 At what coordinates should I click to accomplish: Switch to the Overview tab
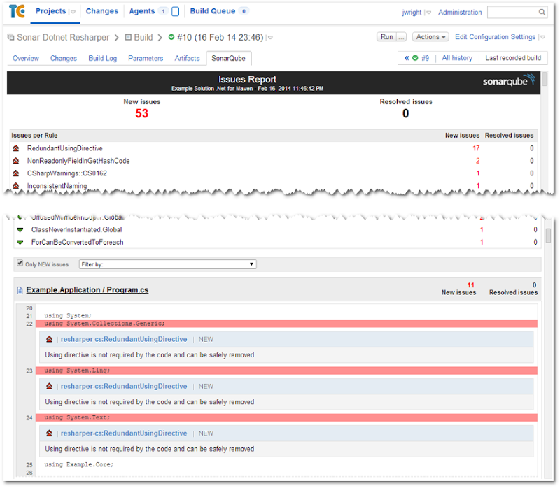pos(26,58)
